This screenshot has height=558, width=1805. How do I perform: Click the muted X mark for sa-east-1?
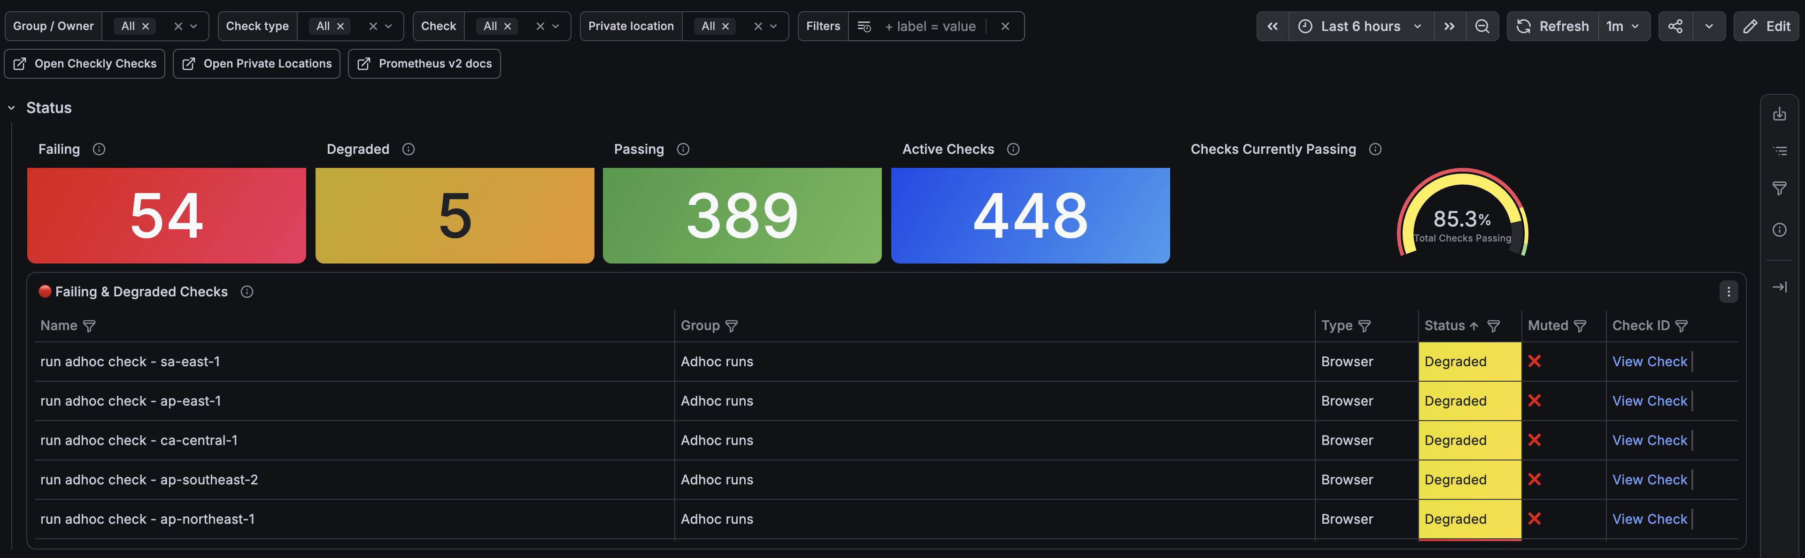tap(1535, 362)
